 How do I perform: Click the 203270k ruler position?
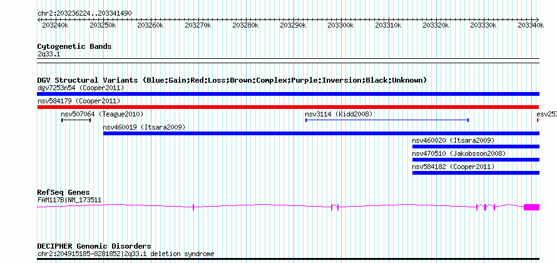(x=198, y=25)
